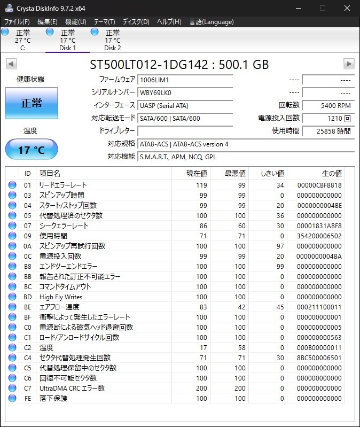Open the 編集(E) menu
360x427 pixels.
tap(48, 22)
